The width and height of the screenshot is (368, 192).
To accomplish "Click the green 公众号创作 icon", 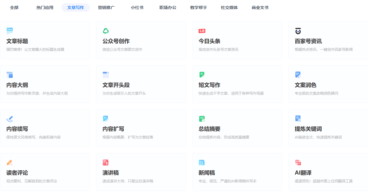I will pos(105,31).
